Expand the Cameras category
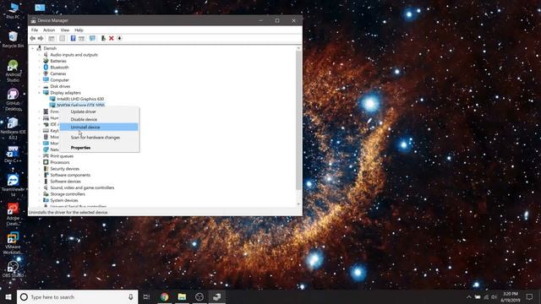Viewport: 541px width, 304px height. pos(40,73)
